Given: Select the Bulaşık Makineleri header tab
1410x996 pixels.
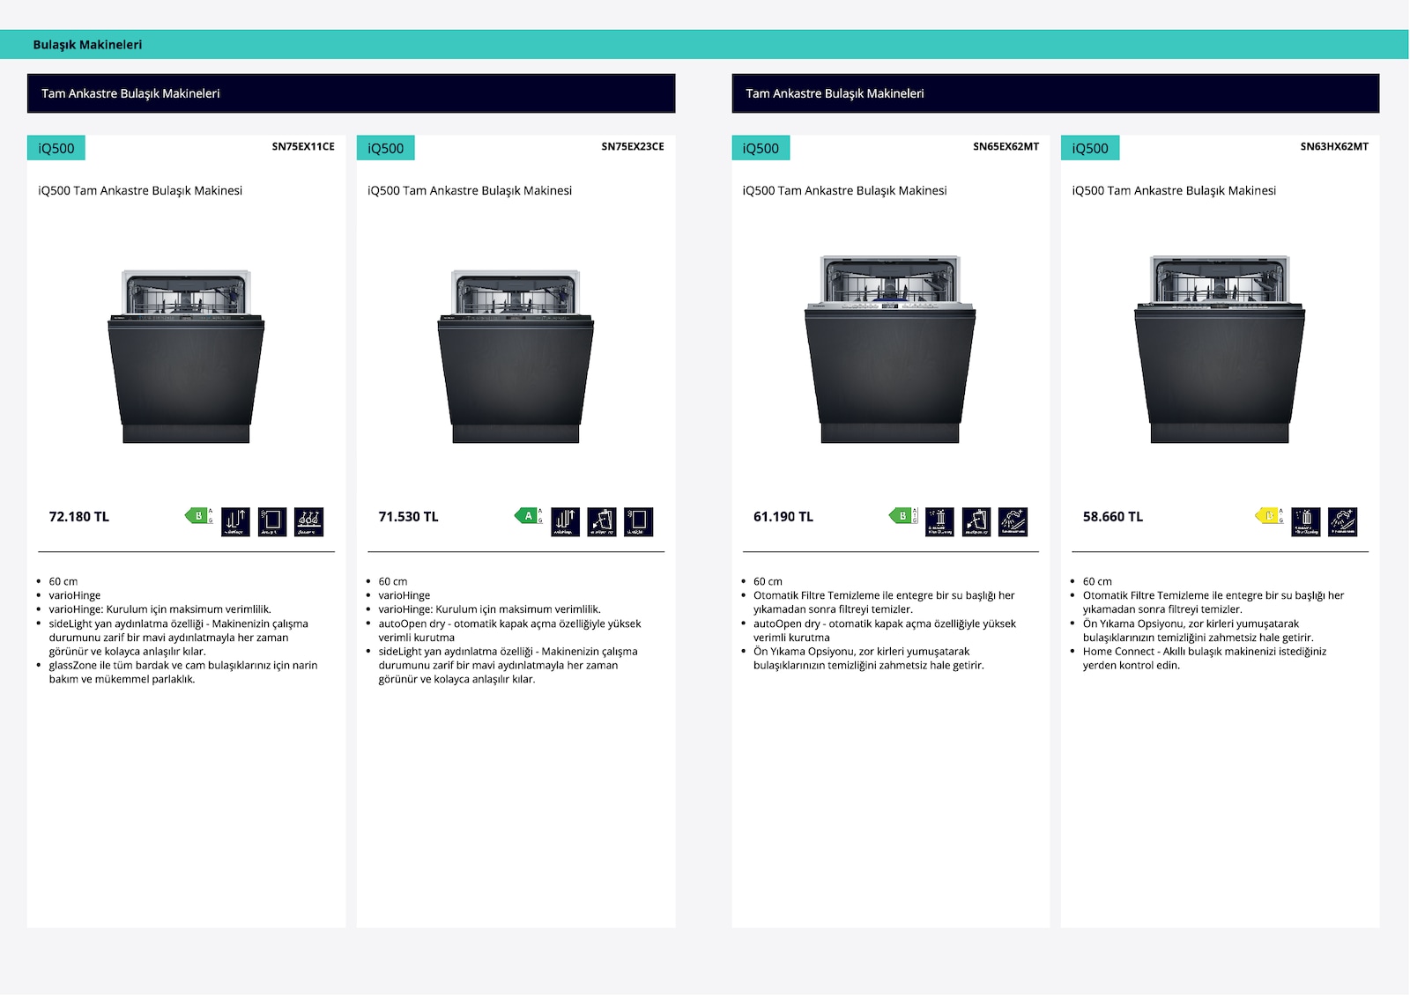Looking at the screenshot, I should [x=87, y=45].
